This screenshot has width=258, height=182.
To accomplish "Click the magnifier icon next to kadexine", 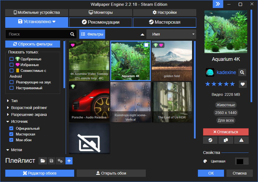I will 242,72.
